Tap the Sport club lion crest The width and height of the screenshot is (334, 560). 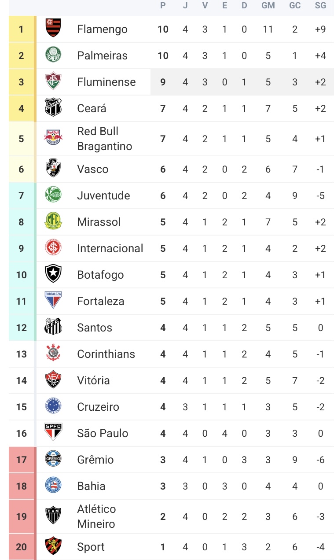[x=53, y=547]
